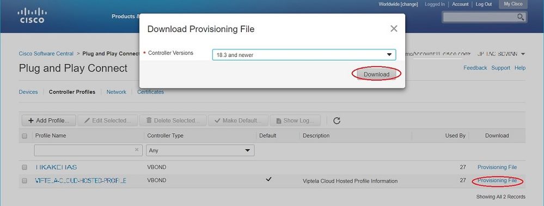Open the Products menu
Screen dimensions: 544x206
[x=125, y=16]
